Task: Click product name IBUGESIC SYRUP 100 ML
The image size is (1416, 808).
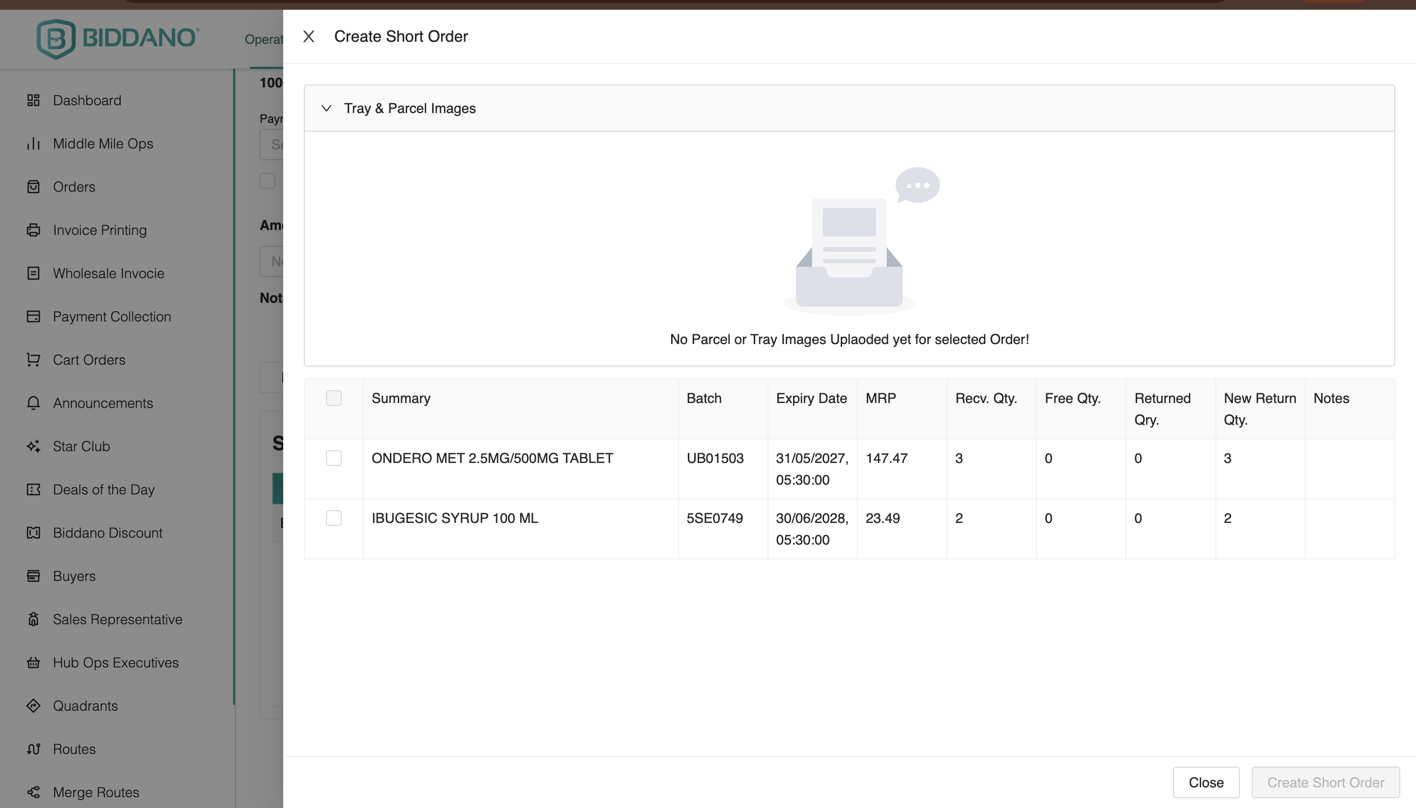Action: (455, 519)
